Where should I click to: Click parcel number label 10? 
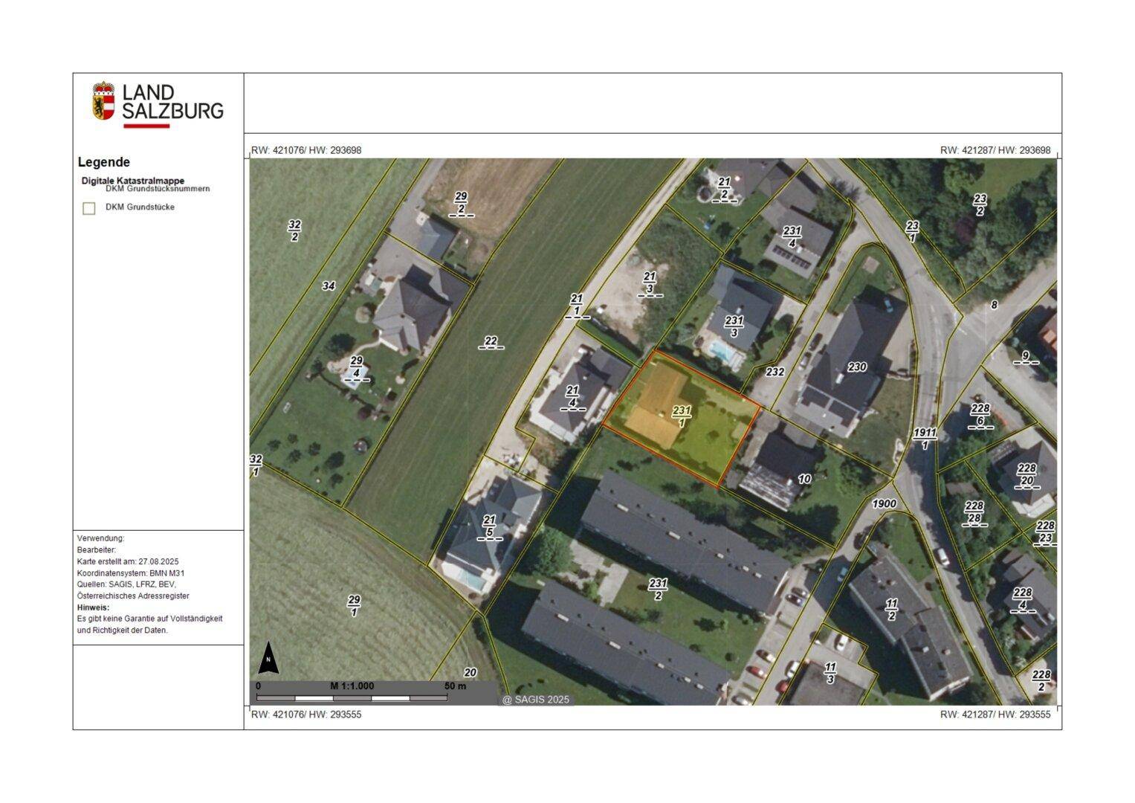coord(804,479)
